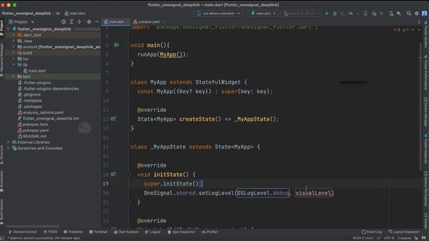Expand External Libraries node

(x=8, y=142)
